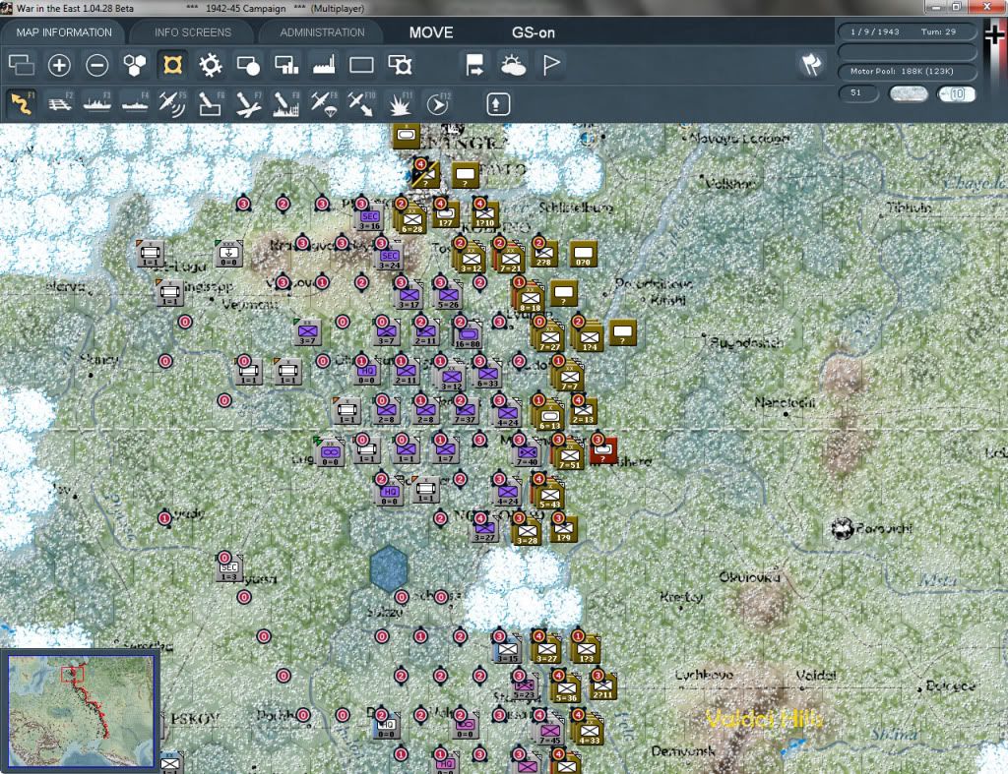Open the Administration tab

click(322, 32)
